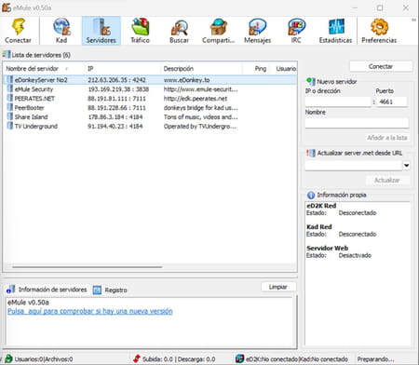Open the Preferencias gear toolbar icon
Viewport: 419px width, 365px height.
pyautogui.click(x=379, y=26)
